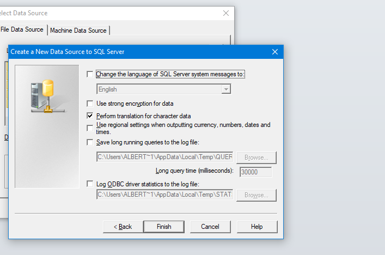Enable Use regional settings for currency output
This screenshot has width=385, height=255.
[90, 128]
